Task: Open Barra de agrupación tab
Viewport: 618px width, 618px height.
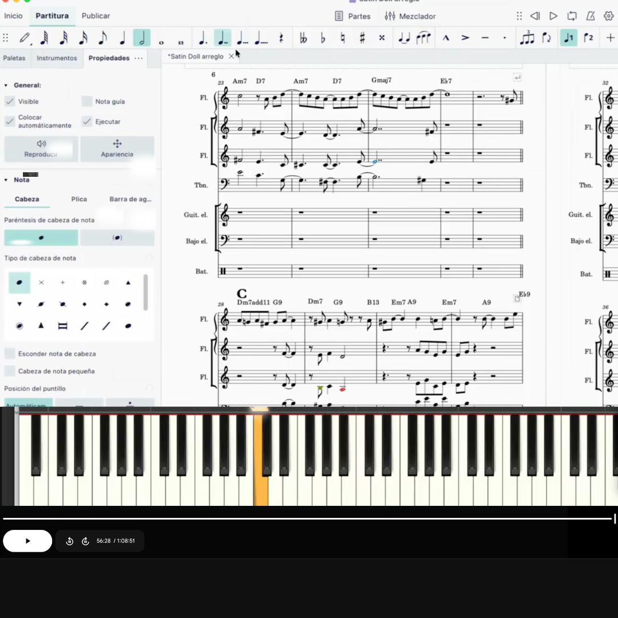Action: [130, 199]
